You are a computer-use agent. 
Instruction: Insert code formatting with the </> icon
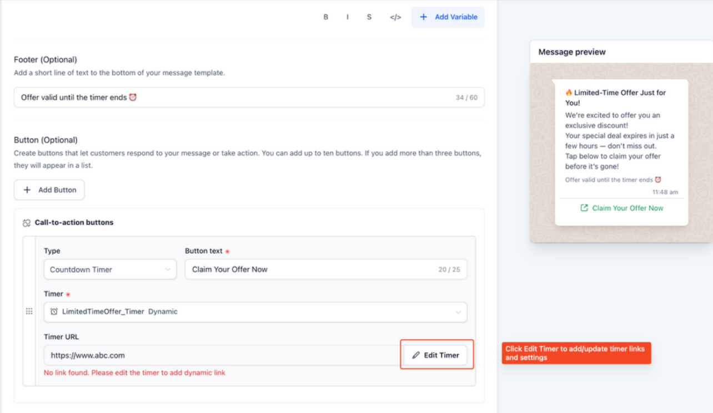coord(395,17)
